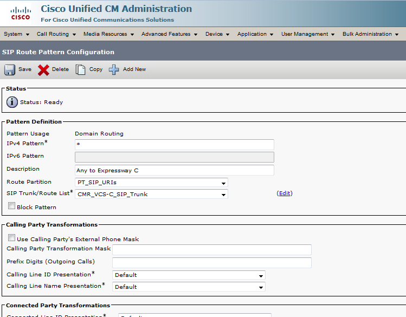Open the Device menu
Image resolution: width=406 pixels, height=317 pixels.
pos(217,34)
